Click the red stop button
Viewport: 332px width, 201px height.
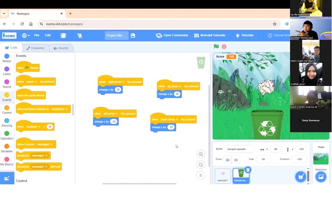(224, 47)
